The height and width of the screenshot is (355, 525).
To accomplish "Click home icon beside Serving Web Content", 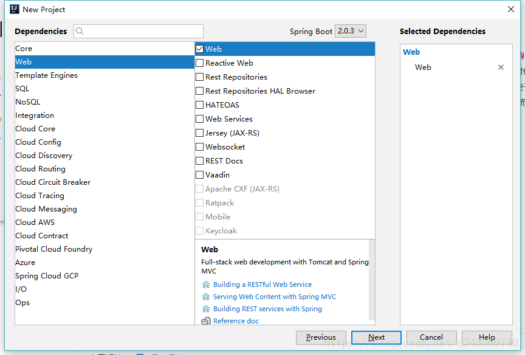I will tap(206, 297).
